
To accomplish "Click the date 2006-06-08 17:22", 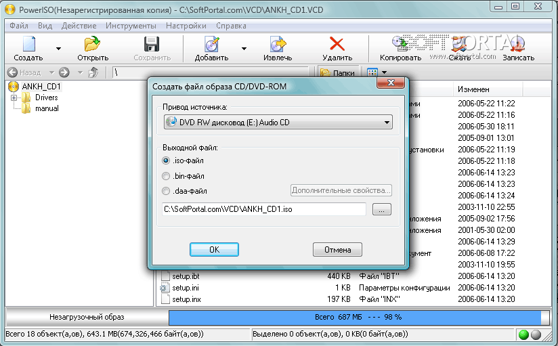I will [x=486, y=253].
